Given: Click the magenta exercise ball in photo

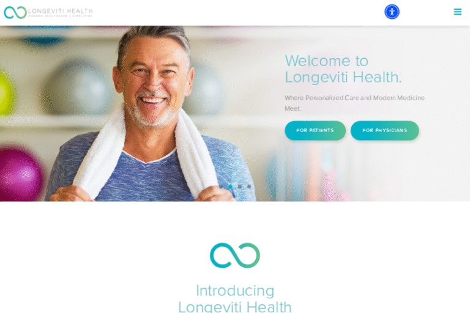Looking at the screenshot, I should (x=20, y=174).
